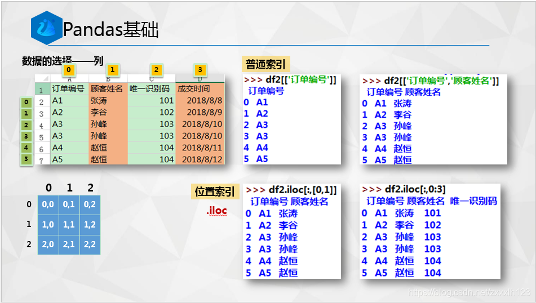Click the value 101 in the iloc[:,0:3] output
This screenshot has width=536, height=303.
(432, 213)
